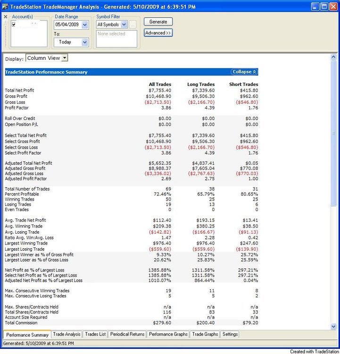The width and height of the screenshot is (340, 354).
Task: Click the Profit Factor row label
Action: tap(17, 108)
